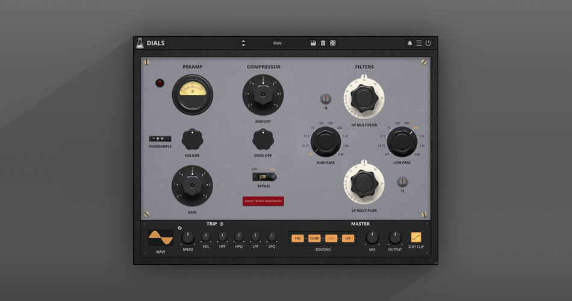Toggle the Trip section power icon
This screenshot has height=301, width=572.
tap(222, 224)
